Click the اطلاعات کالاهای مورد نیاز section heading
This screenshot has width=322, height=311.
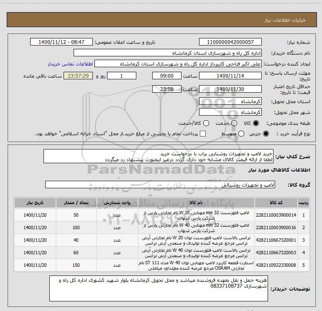click(x=279, y=170)
